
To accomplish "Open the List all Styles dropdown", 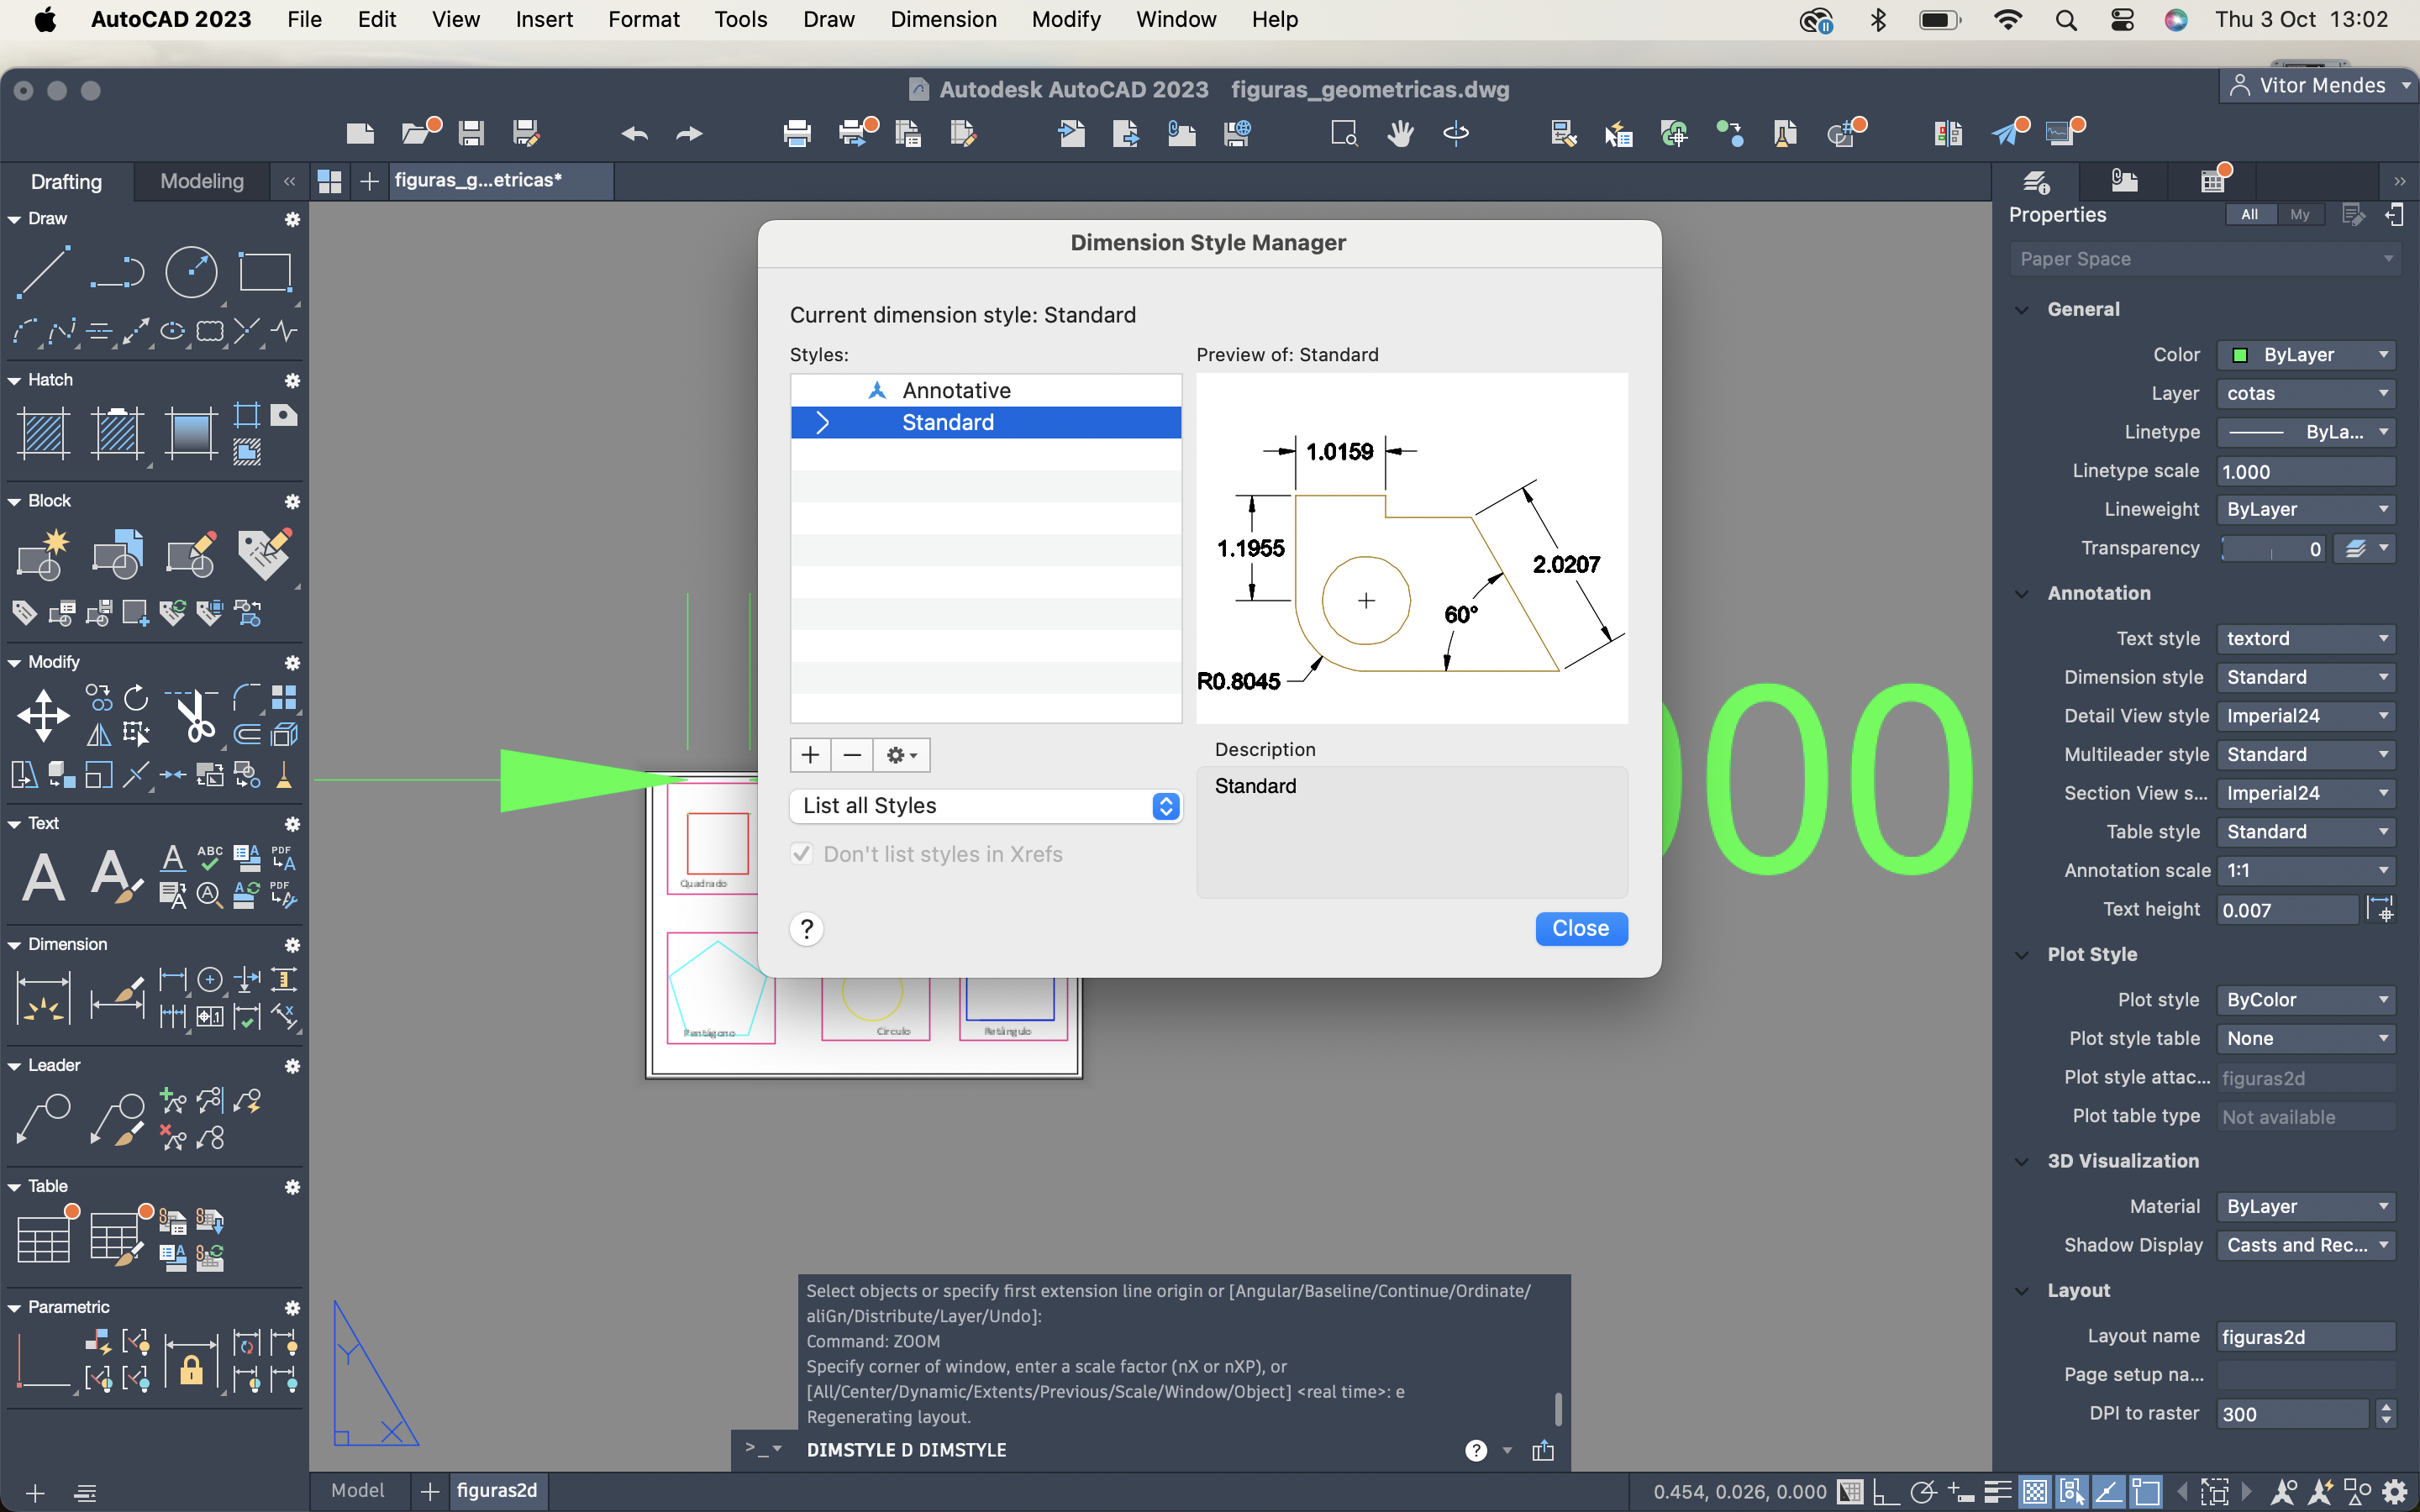I will [985, 806].
